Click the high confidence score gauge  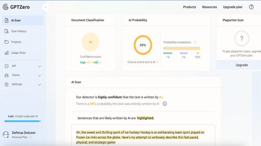[x=92, y=62]
